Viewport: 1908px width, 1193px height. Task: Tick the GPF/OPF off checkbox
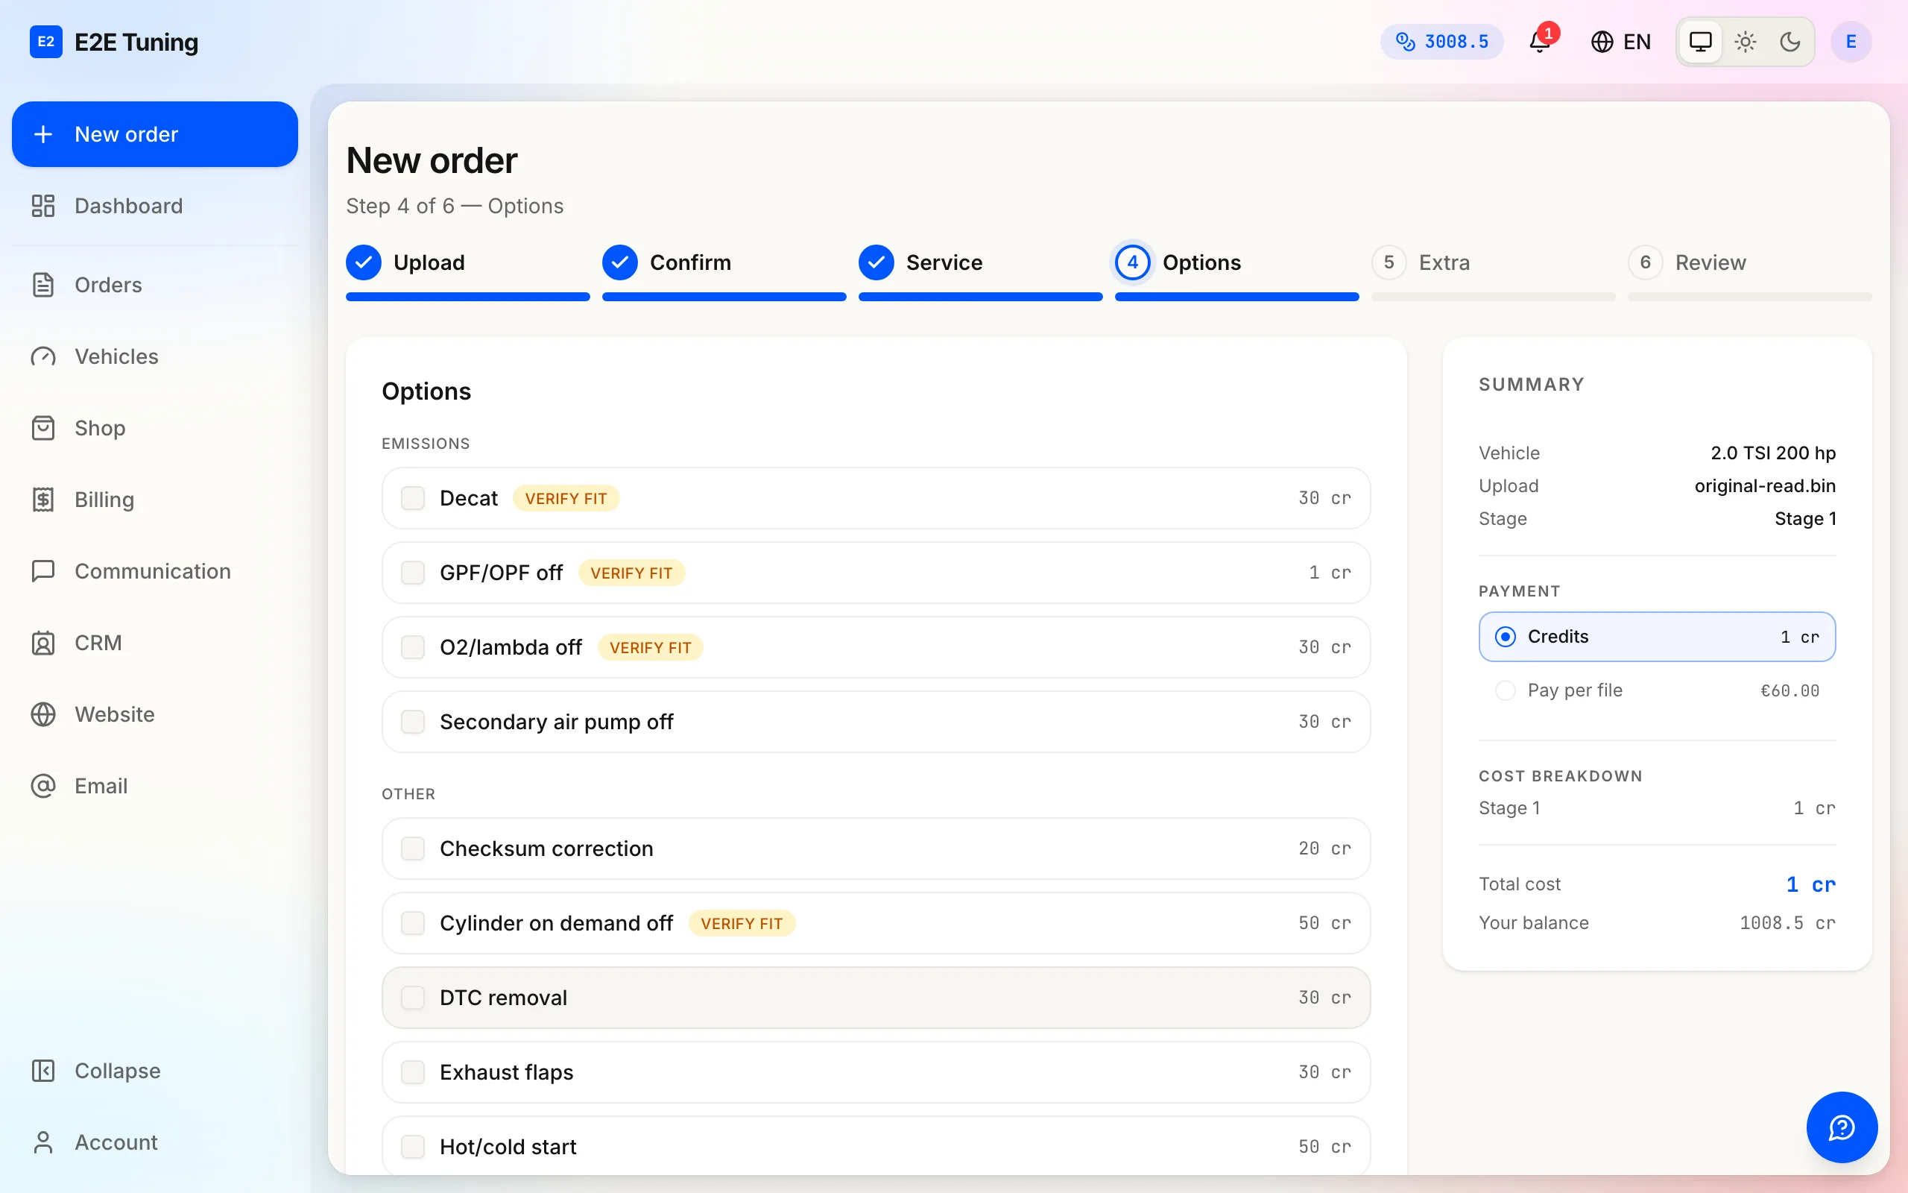pyautogui.click(x=413, y=573)
